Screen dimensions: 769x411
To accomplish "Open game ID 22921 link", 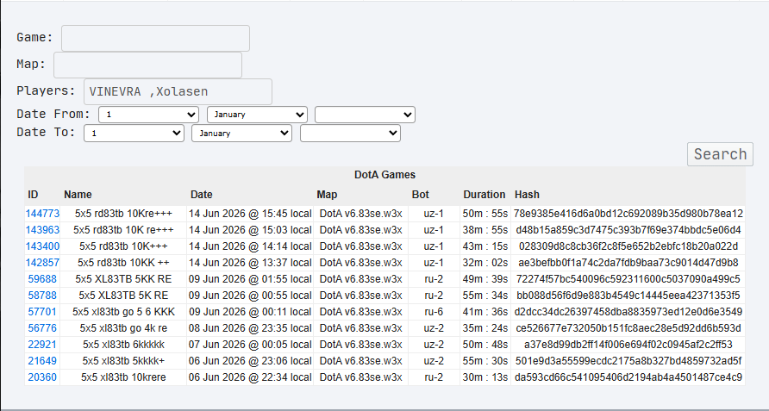I will tap(42, 345).
